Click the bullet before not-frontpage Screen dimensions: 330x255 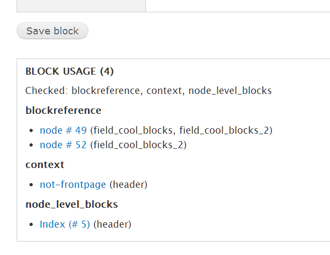(31, 185)
